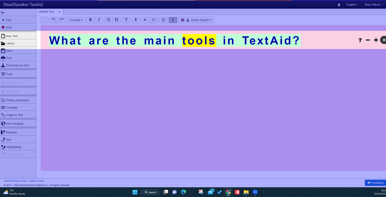Screen dimensions: 386x197
Task: Close the enlarged reading bar
Action: [383, 40]
